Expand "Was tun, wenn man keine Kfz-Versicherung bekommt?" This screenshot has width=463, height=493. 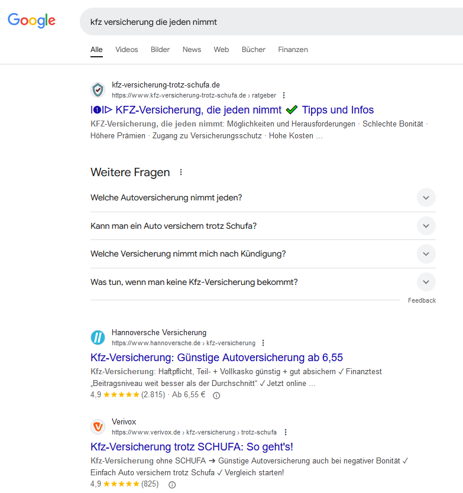[x=426, y=282]
